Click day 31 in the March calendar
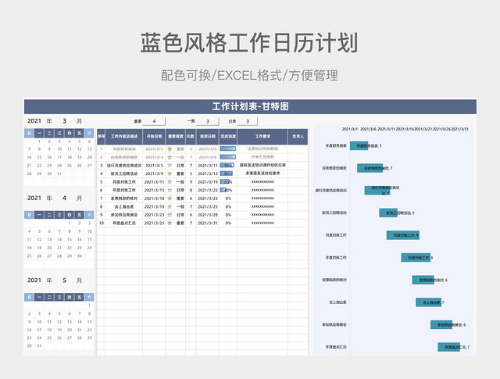 [59, 173]
